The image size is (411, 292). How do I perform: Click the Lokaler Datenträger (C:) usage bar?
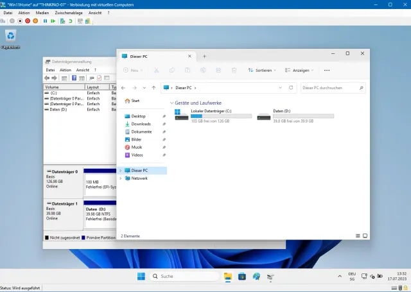[x=221, y=116]
